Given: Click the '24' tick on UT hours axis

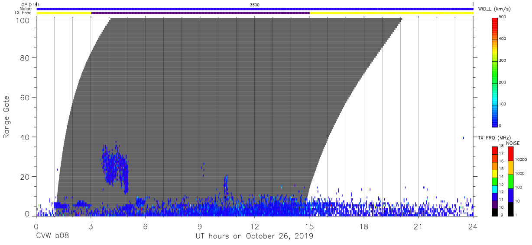Looking at the screenshot, I should coord(473,226).
